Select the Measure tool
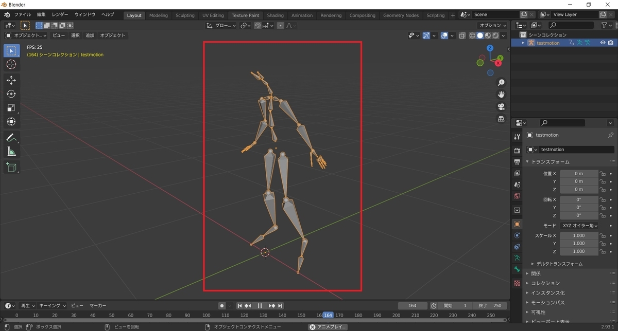 [x=11, y=152]
